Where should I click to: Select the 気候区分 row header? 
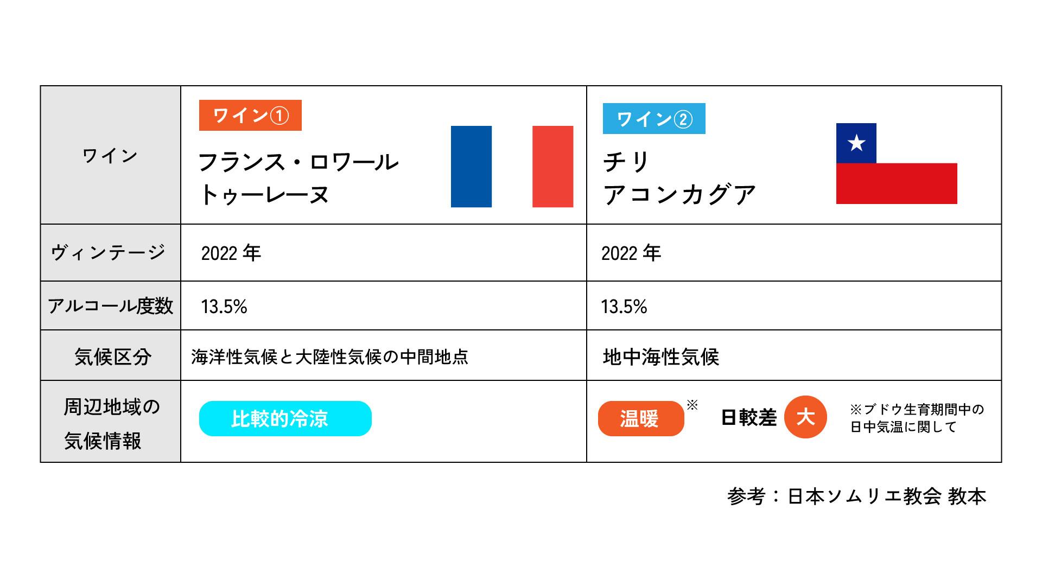point(111,355)
